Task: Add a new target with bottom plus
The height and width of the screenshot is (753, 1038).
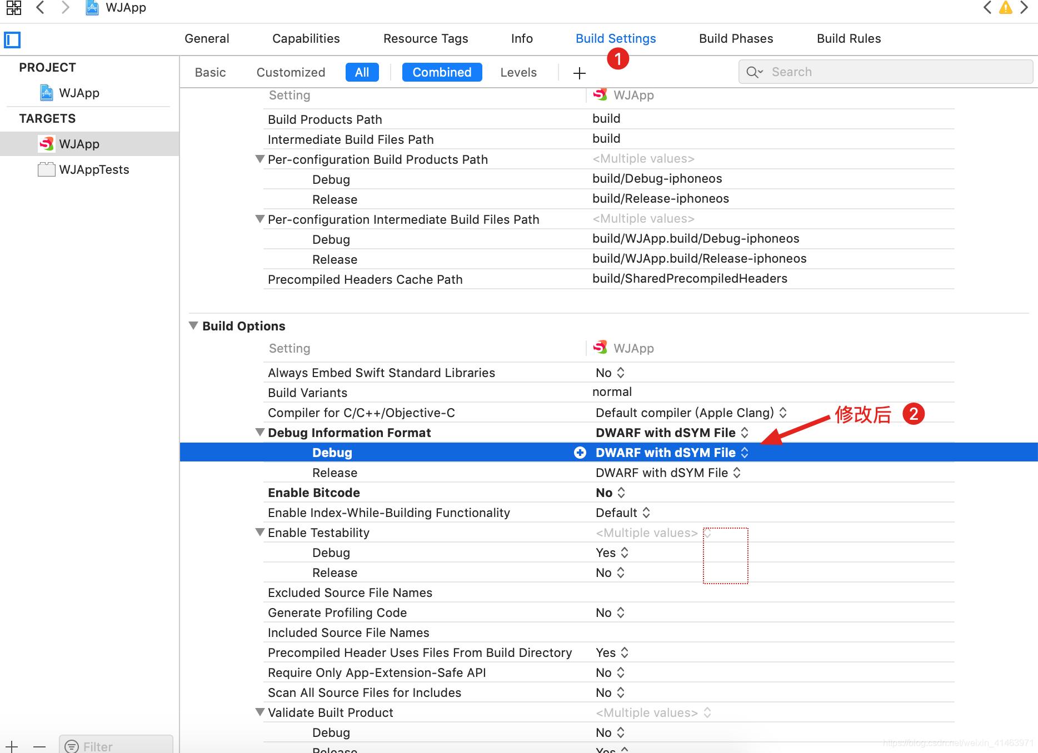Action: point(12,746)
